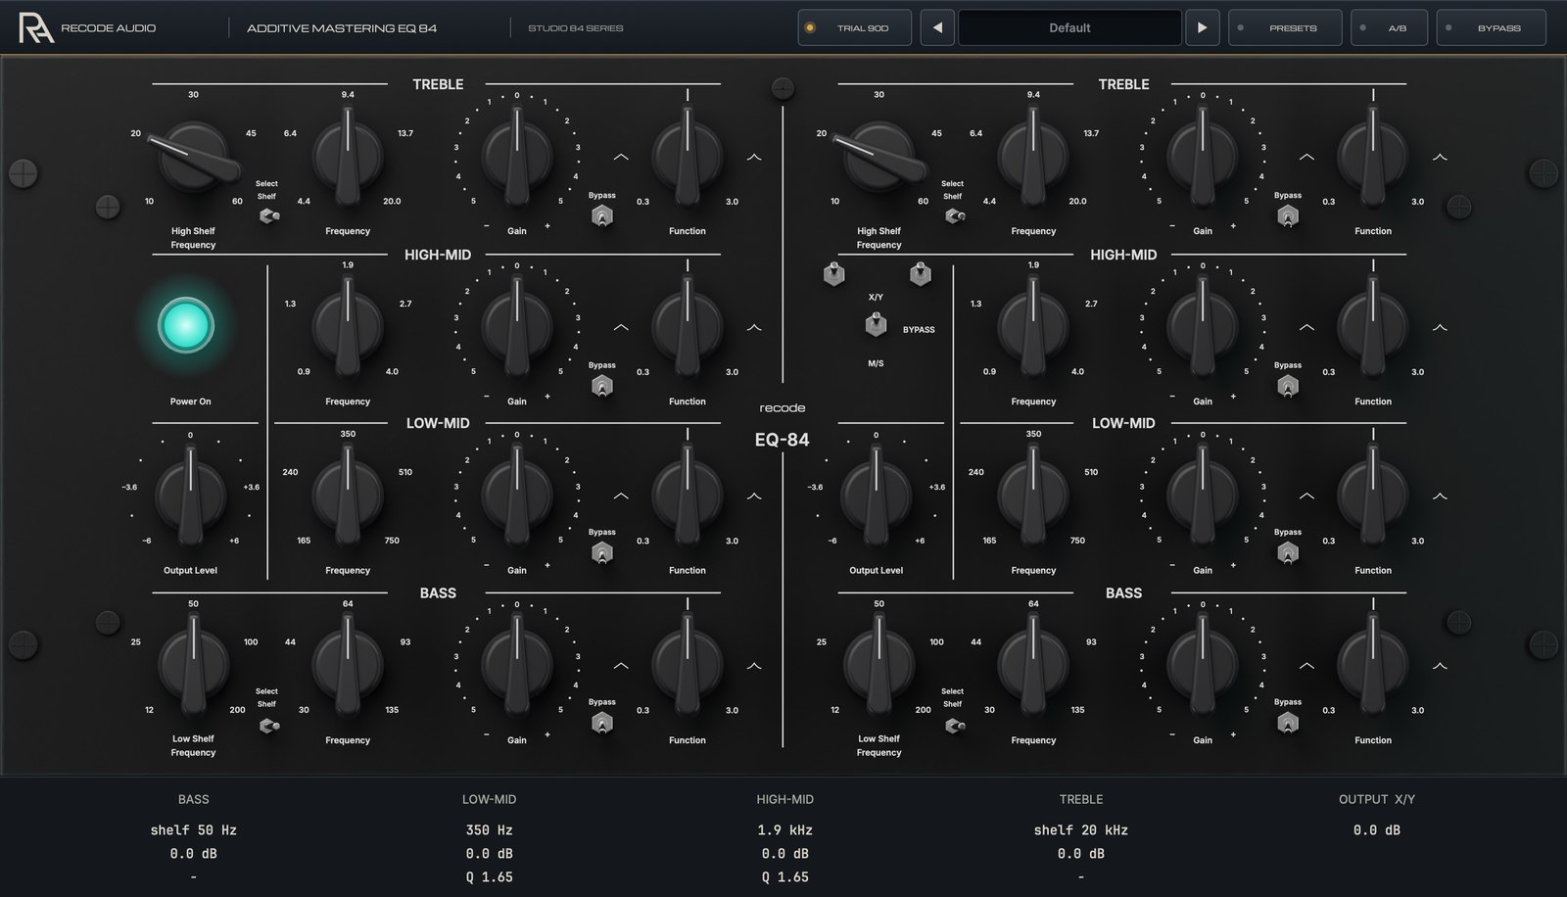Click right Treble Gain knob
Image resolution: width=1567 pixels, height=897 pixels.
[1202, 155]
